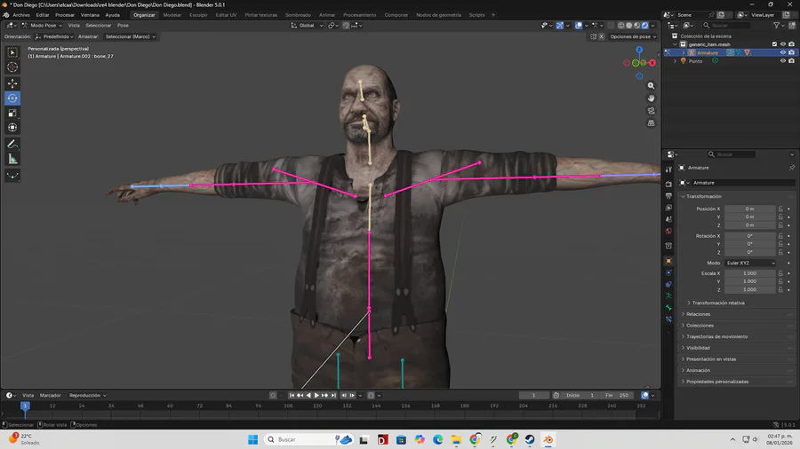Open the Pose menu in viewport header
Screen dimensions: 800x449
[x=123, y=25]
